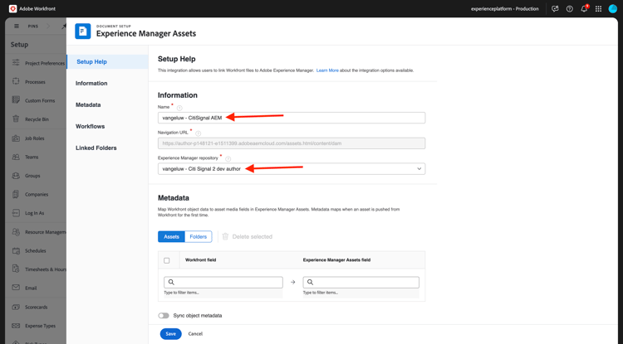This screenshot has height=344, width=623.
Task: Open the Linked Folders section
Action: 96,148
